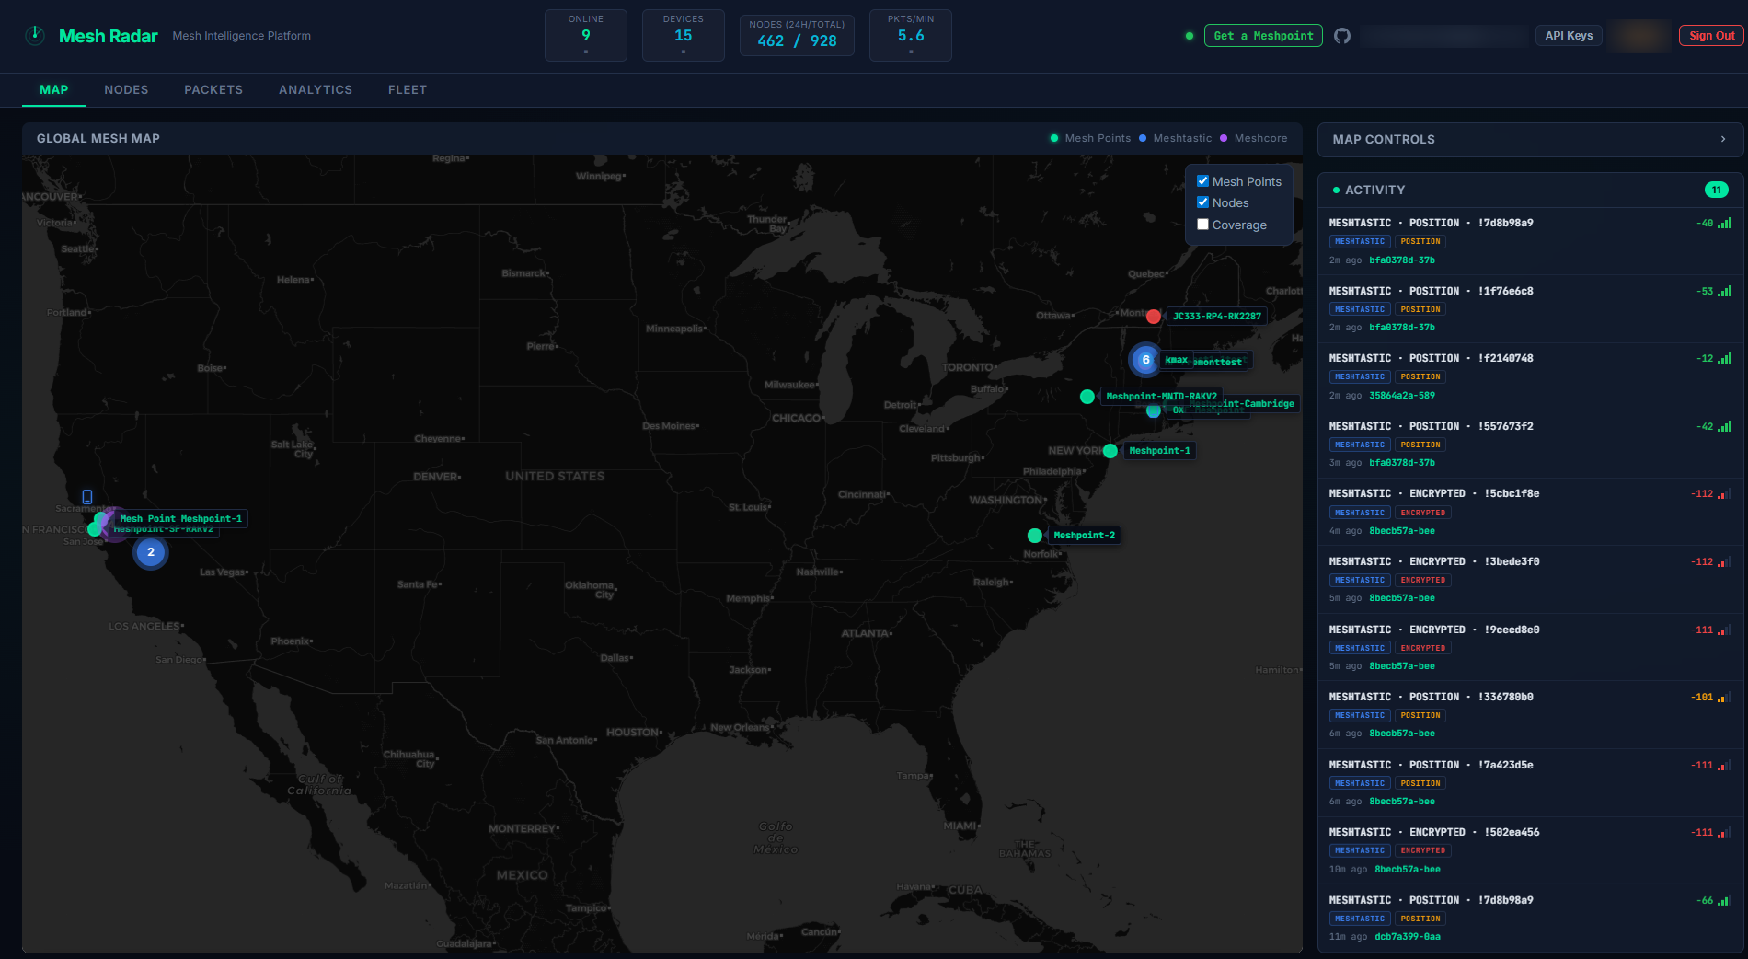Click the Mesh Radar title link

tap(109, 36)
